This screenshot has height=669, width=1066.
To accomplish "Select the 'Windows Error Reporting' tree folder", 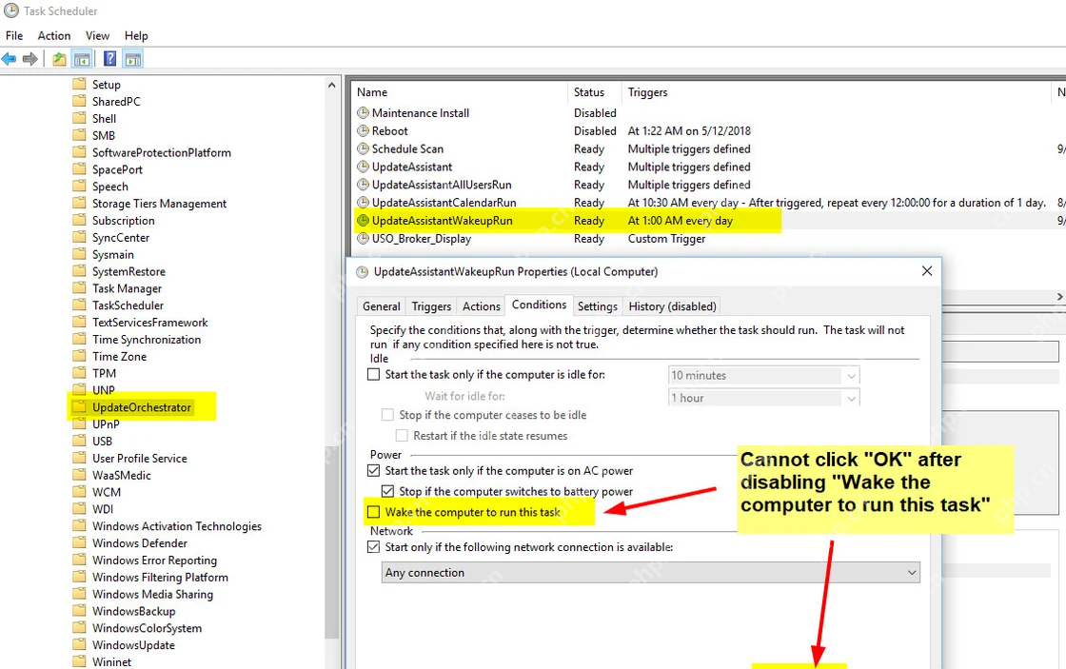I will click(155, 561).
